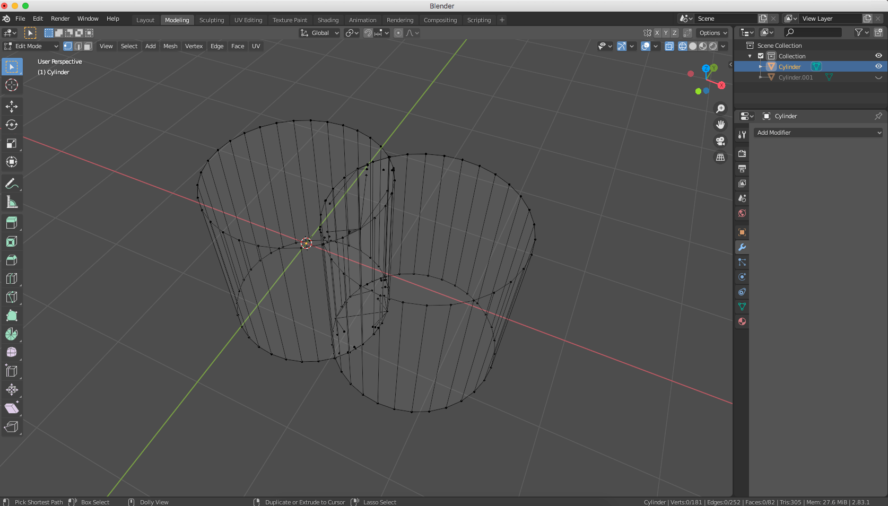
Task: Switch to the Sculpting workspace tab
Action: click(212, 20)
